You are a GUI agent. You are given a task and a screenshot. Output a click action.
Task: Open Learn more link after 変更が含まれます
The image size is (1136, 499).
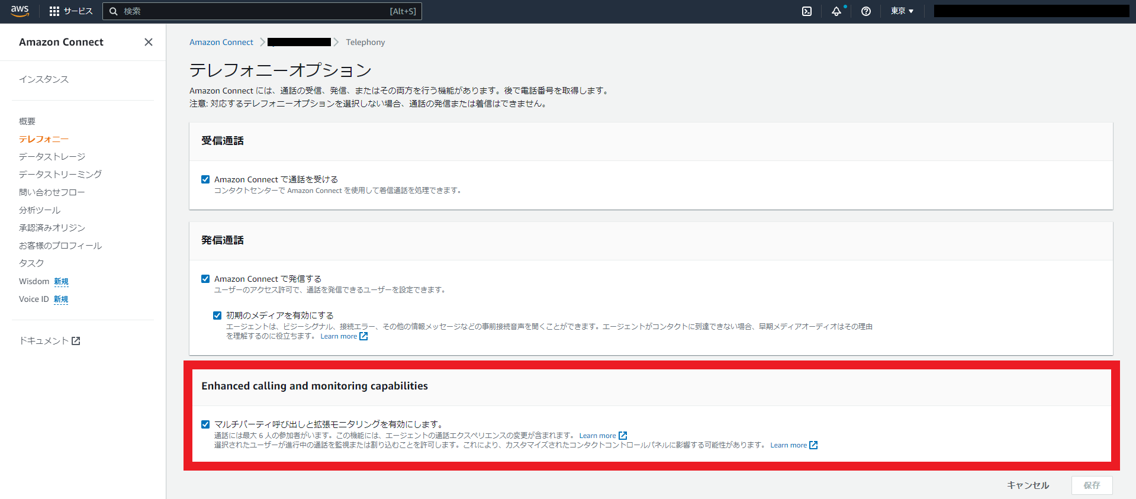click(x=603, y=436)
